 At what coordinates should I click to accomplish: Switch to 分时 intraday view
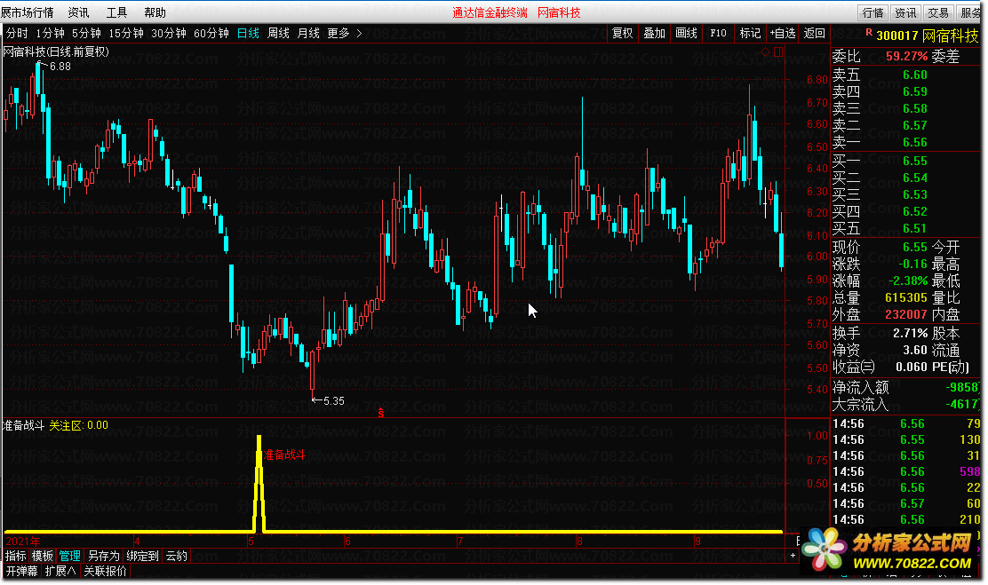coord(17,34)
